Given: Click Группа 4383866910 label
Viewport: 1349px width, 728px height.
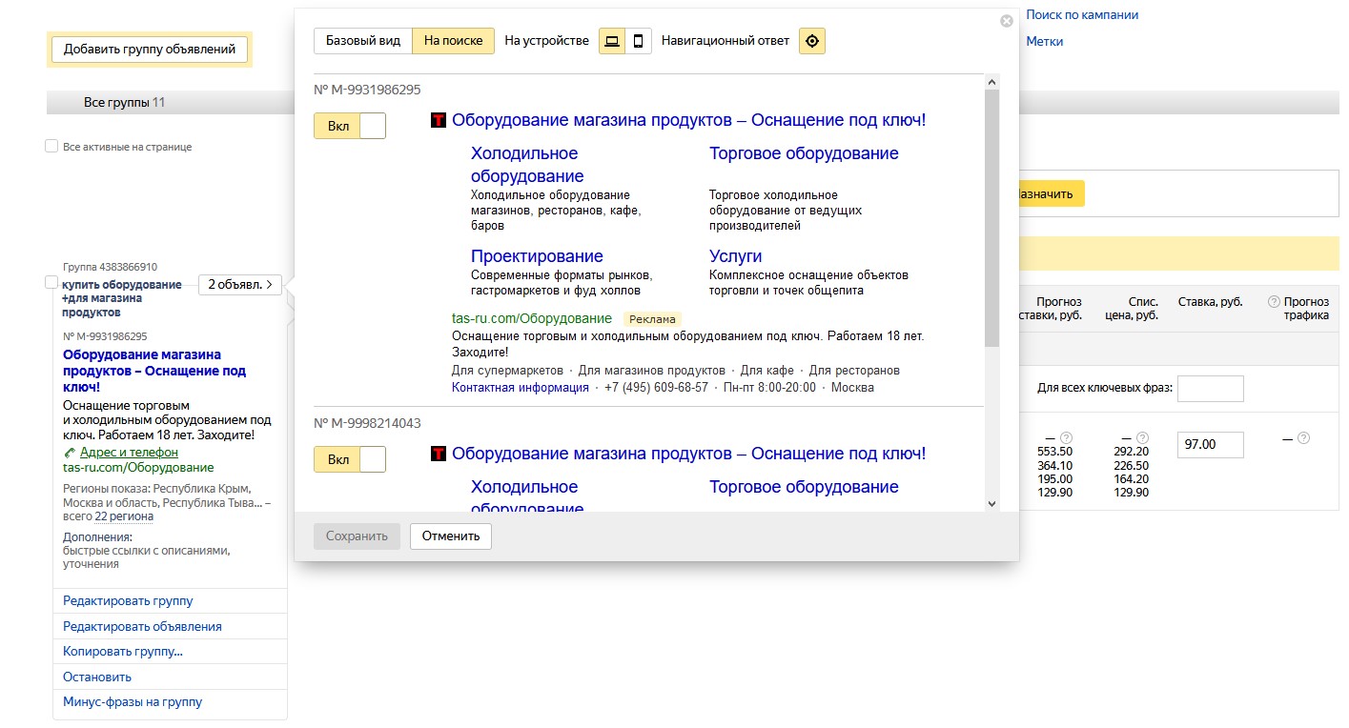Looking at the screenshot, I should coord(110,267).
